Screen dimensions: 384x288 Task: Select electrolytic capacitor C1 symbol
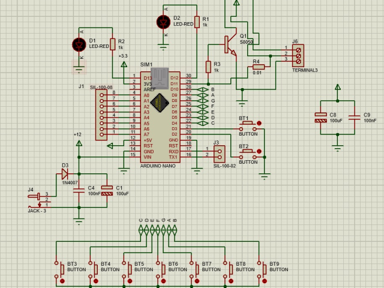pos(107,191)
